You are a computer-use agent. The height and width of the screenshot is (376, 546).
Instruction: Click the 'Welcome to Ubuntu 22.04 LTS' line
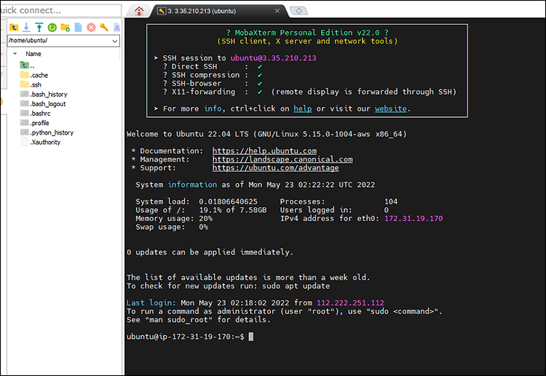[x=266, y=135]
